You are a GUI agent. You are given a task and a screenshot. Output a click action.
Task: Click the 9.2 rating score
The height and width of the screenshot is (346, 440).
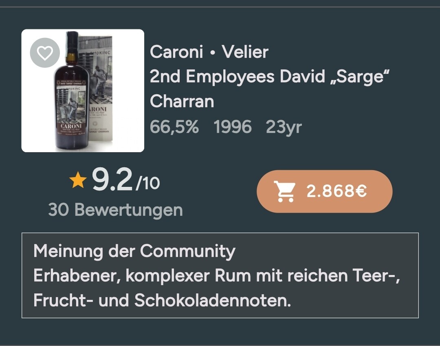click(x=112, y=180)
